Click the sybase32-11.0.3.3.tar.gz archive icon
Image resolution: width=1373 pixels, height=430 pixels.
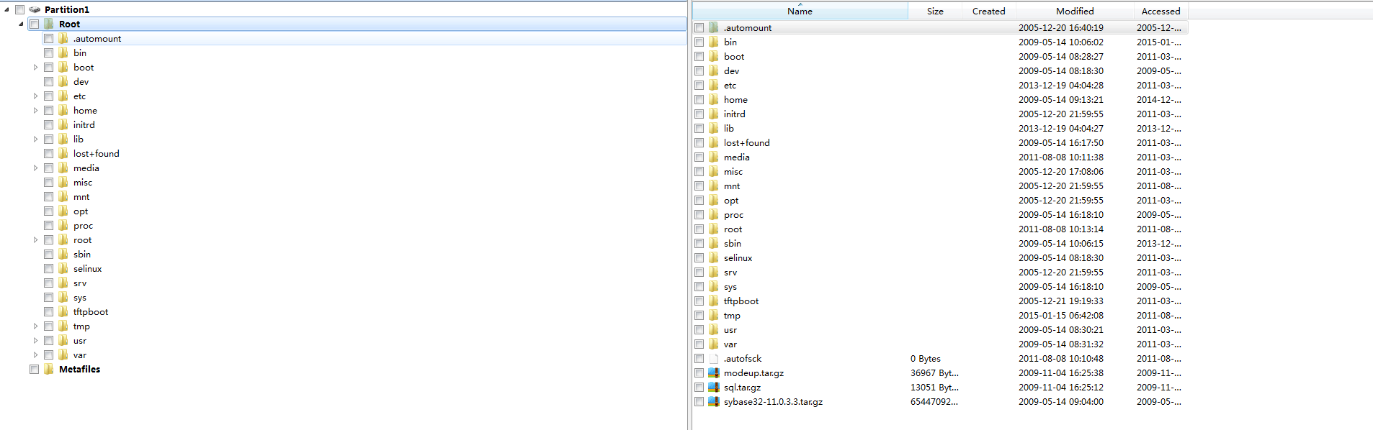(714, 401)
